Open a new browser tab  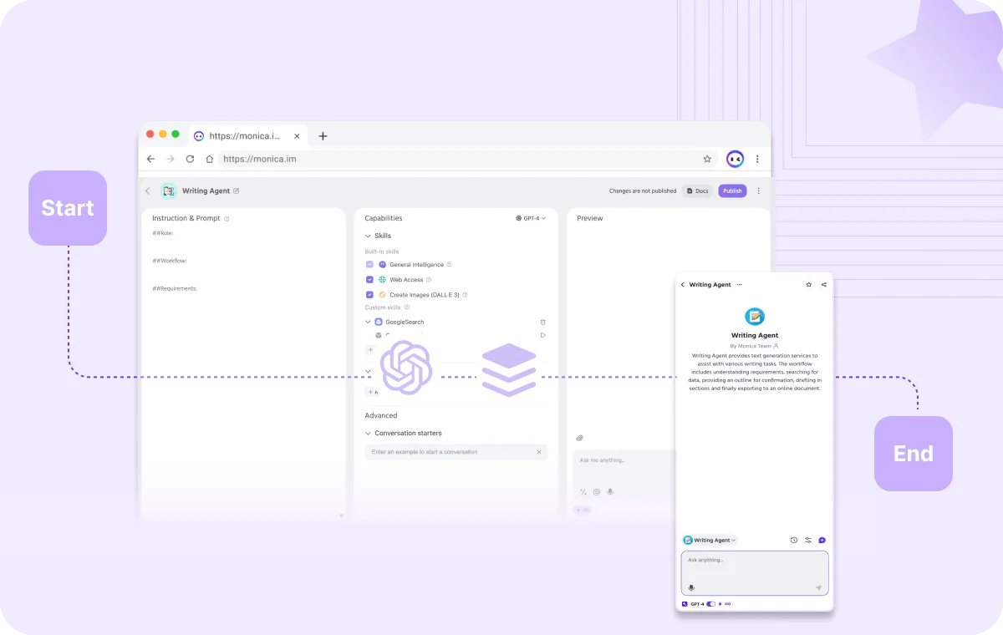[323, 135]
